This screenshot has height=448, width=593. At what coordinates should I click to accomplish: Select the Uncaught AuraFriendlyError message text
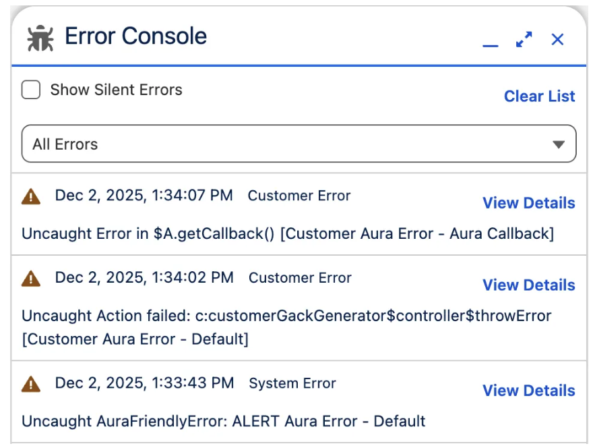pos(224,422)
